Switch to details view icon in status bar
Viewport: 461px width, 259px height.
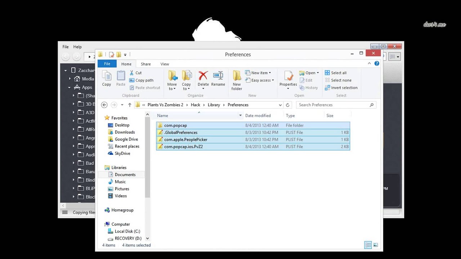tap(368, 245)
